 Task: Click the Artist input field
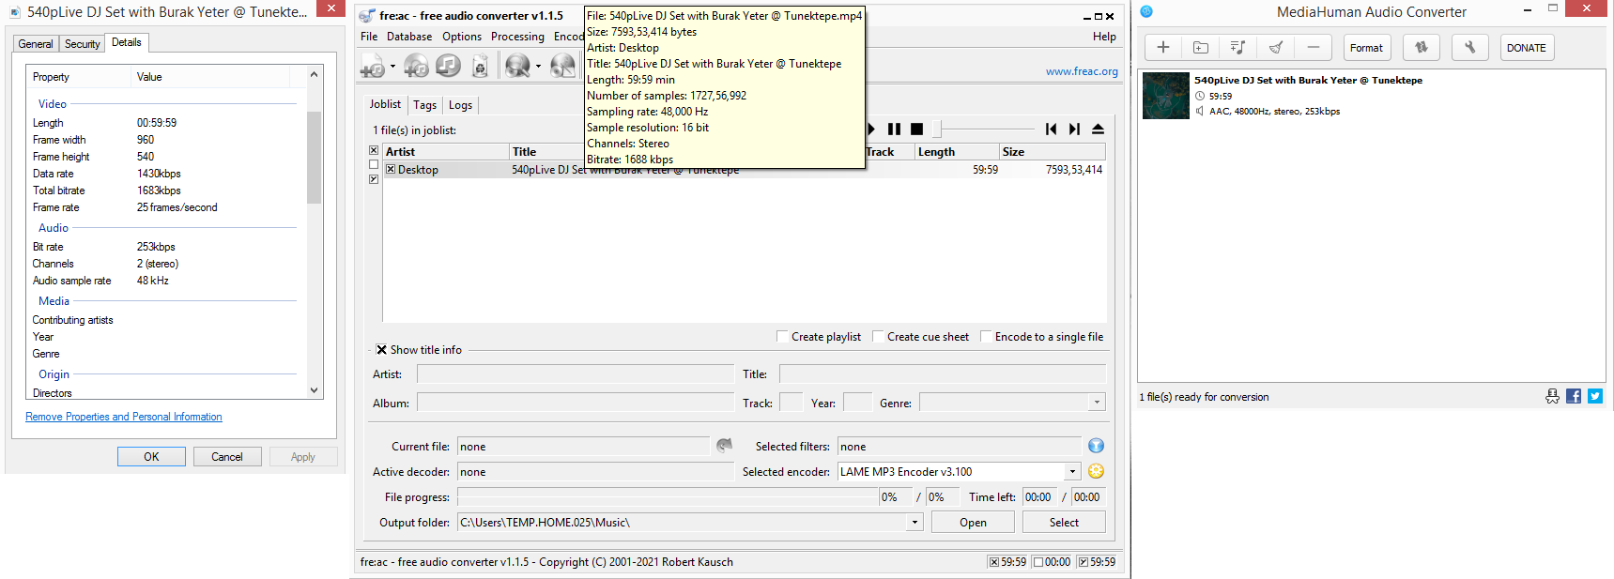coord(576,373)
